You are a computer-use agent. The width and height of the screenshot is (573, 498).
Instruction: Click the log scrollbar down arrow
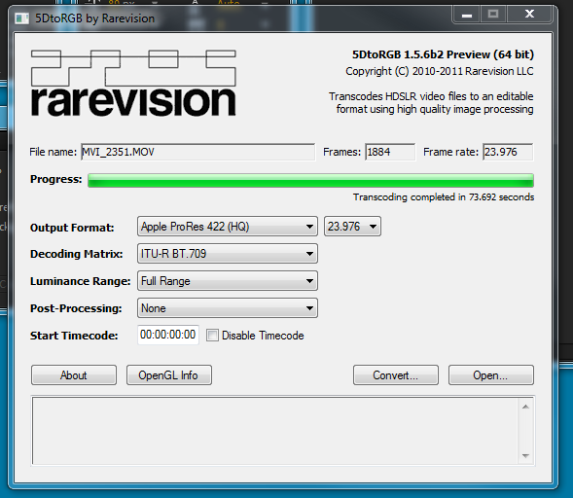click(x=525, y=455)
